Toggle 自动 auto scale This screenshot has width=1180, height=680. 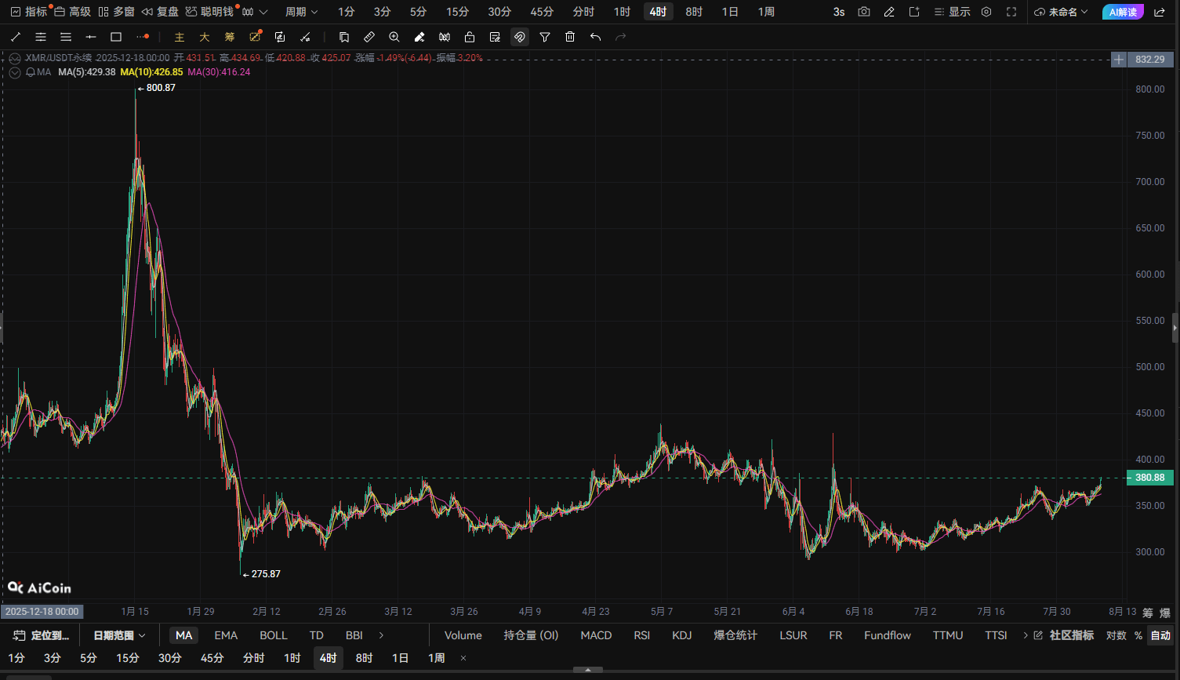[1161, 635]
